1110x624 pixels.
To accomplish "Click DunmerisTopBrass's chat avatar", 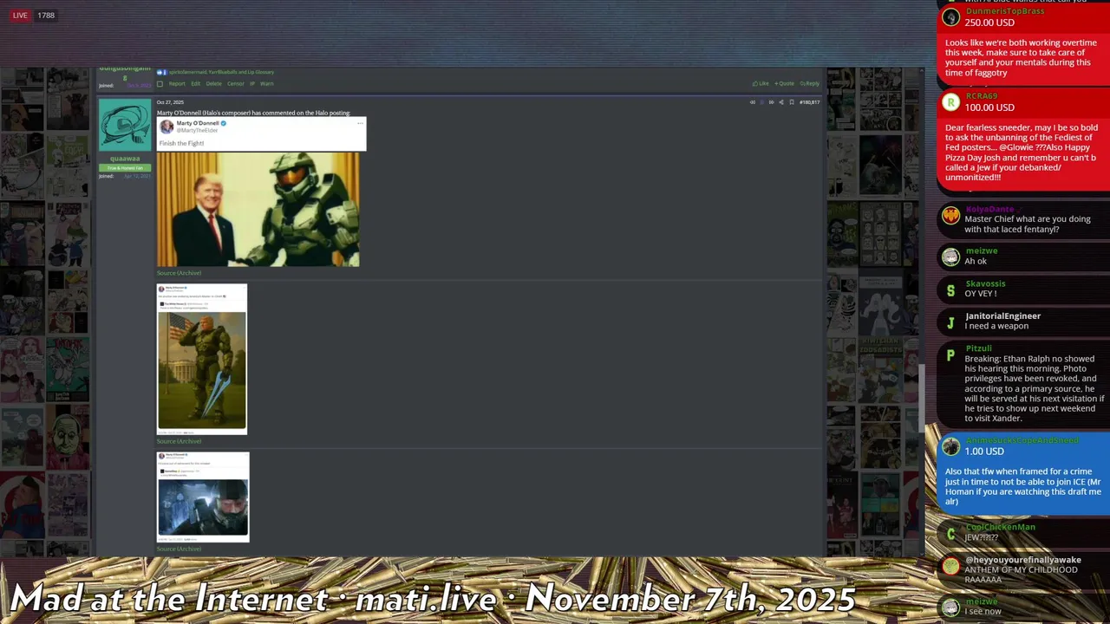I will (951, 17).
